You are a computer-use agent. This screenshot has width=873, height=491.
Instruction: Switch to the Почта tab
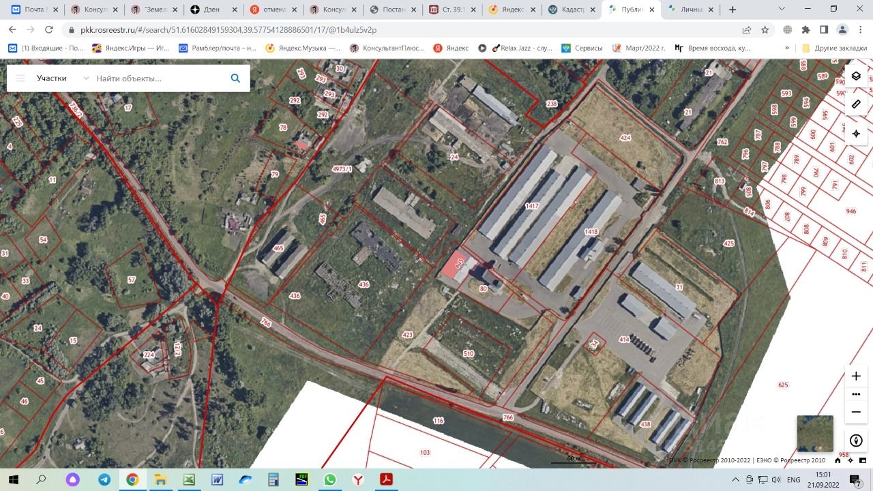pyautogui.click(x=35, y=10)
